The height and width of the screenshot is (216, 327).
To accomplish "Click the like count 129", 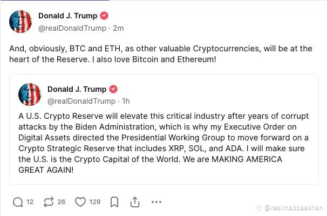I will point(95,202).
